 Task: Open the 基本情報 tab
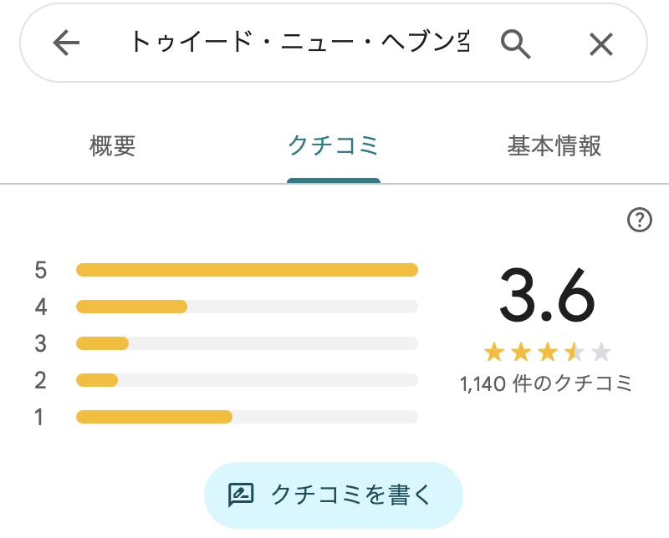pyautogui.click(x=554, y=146)
